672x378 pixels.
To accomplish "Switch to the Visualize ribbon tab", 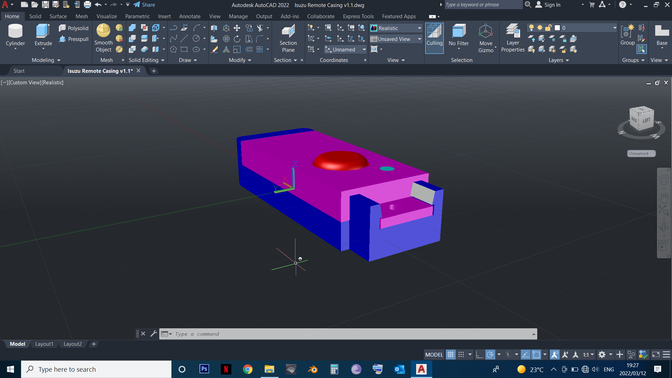I will pyautogui.click(x=107, y=16).
